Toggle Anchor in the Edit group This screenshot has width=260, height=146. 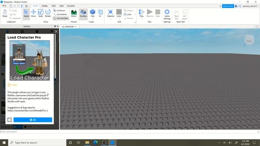[129, 18]
